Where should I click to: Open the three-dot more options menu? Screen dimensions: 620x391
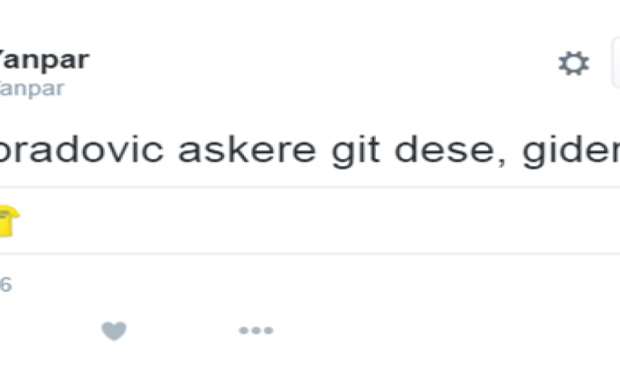coord(256,330)
